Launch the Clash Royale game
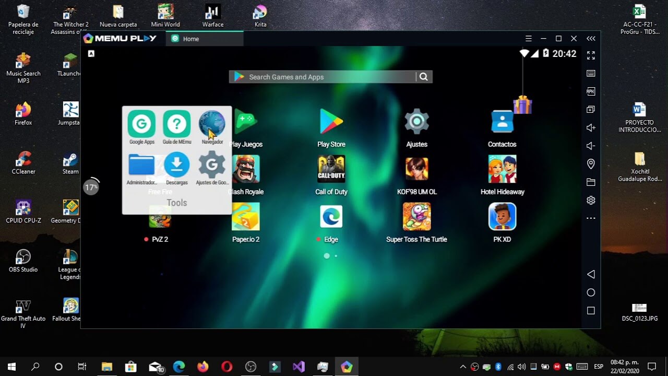 tap(246, 169)
